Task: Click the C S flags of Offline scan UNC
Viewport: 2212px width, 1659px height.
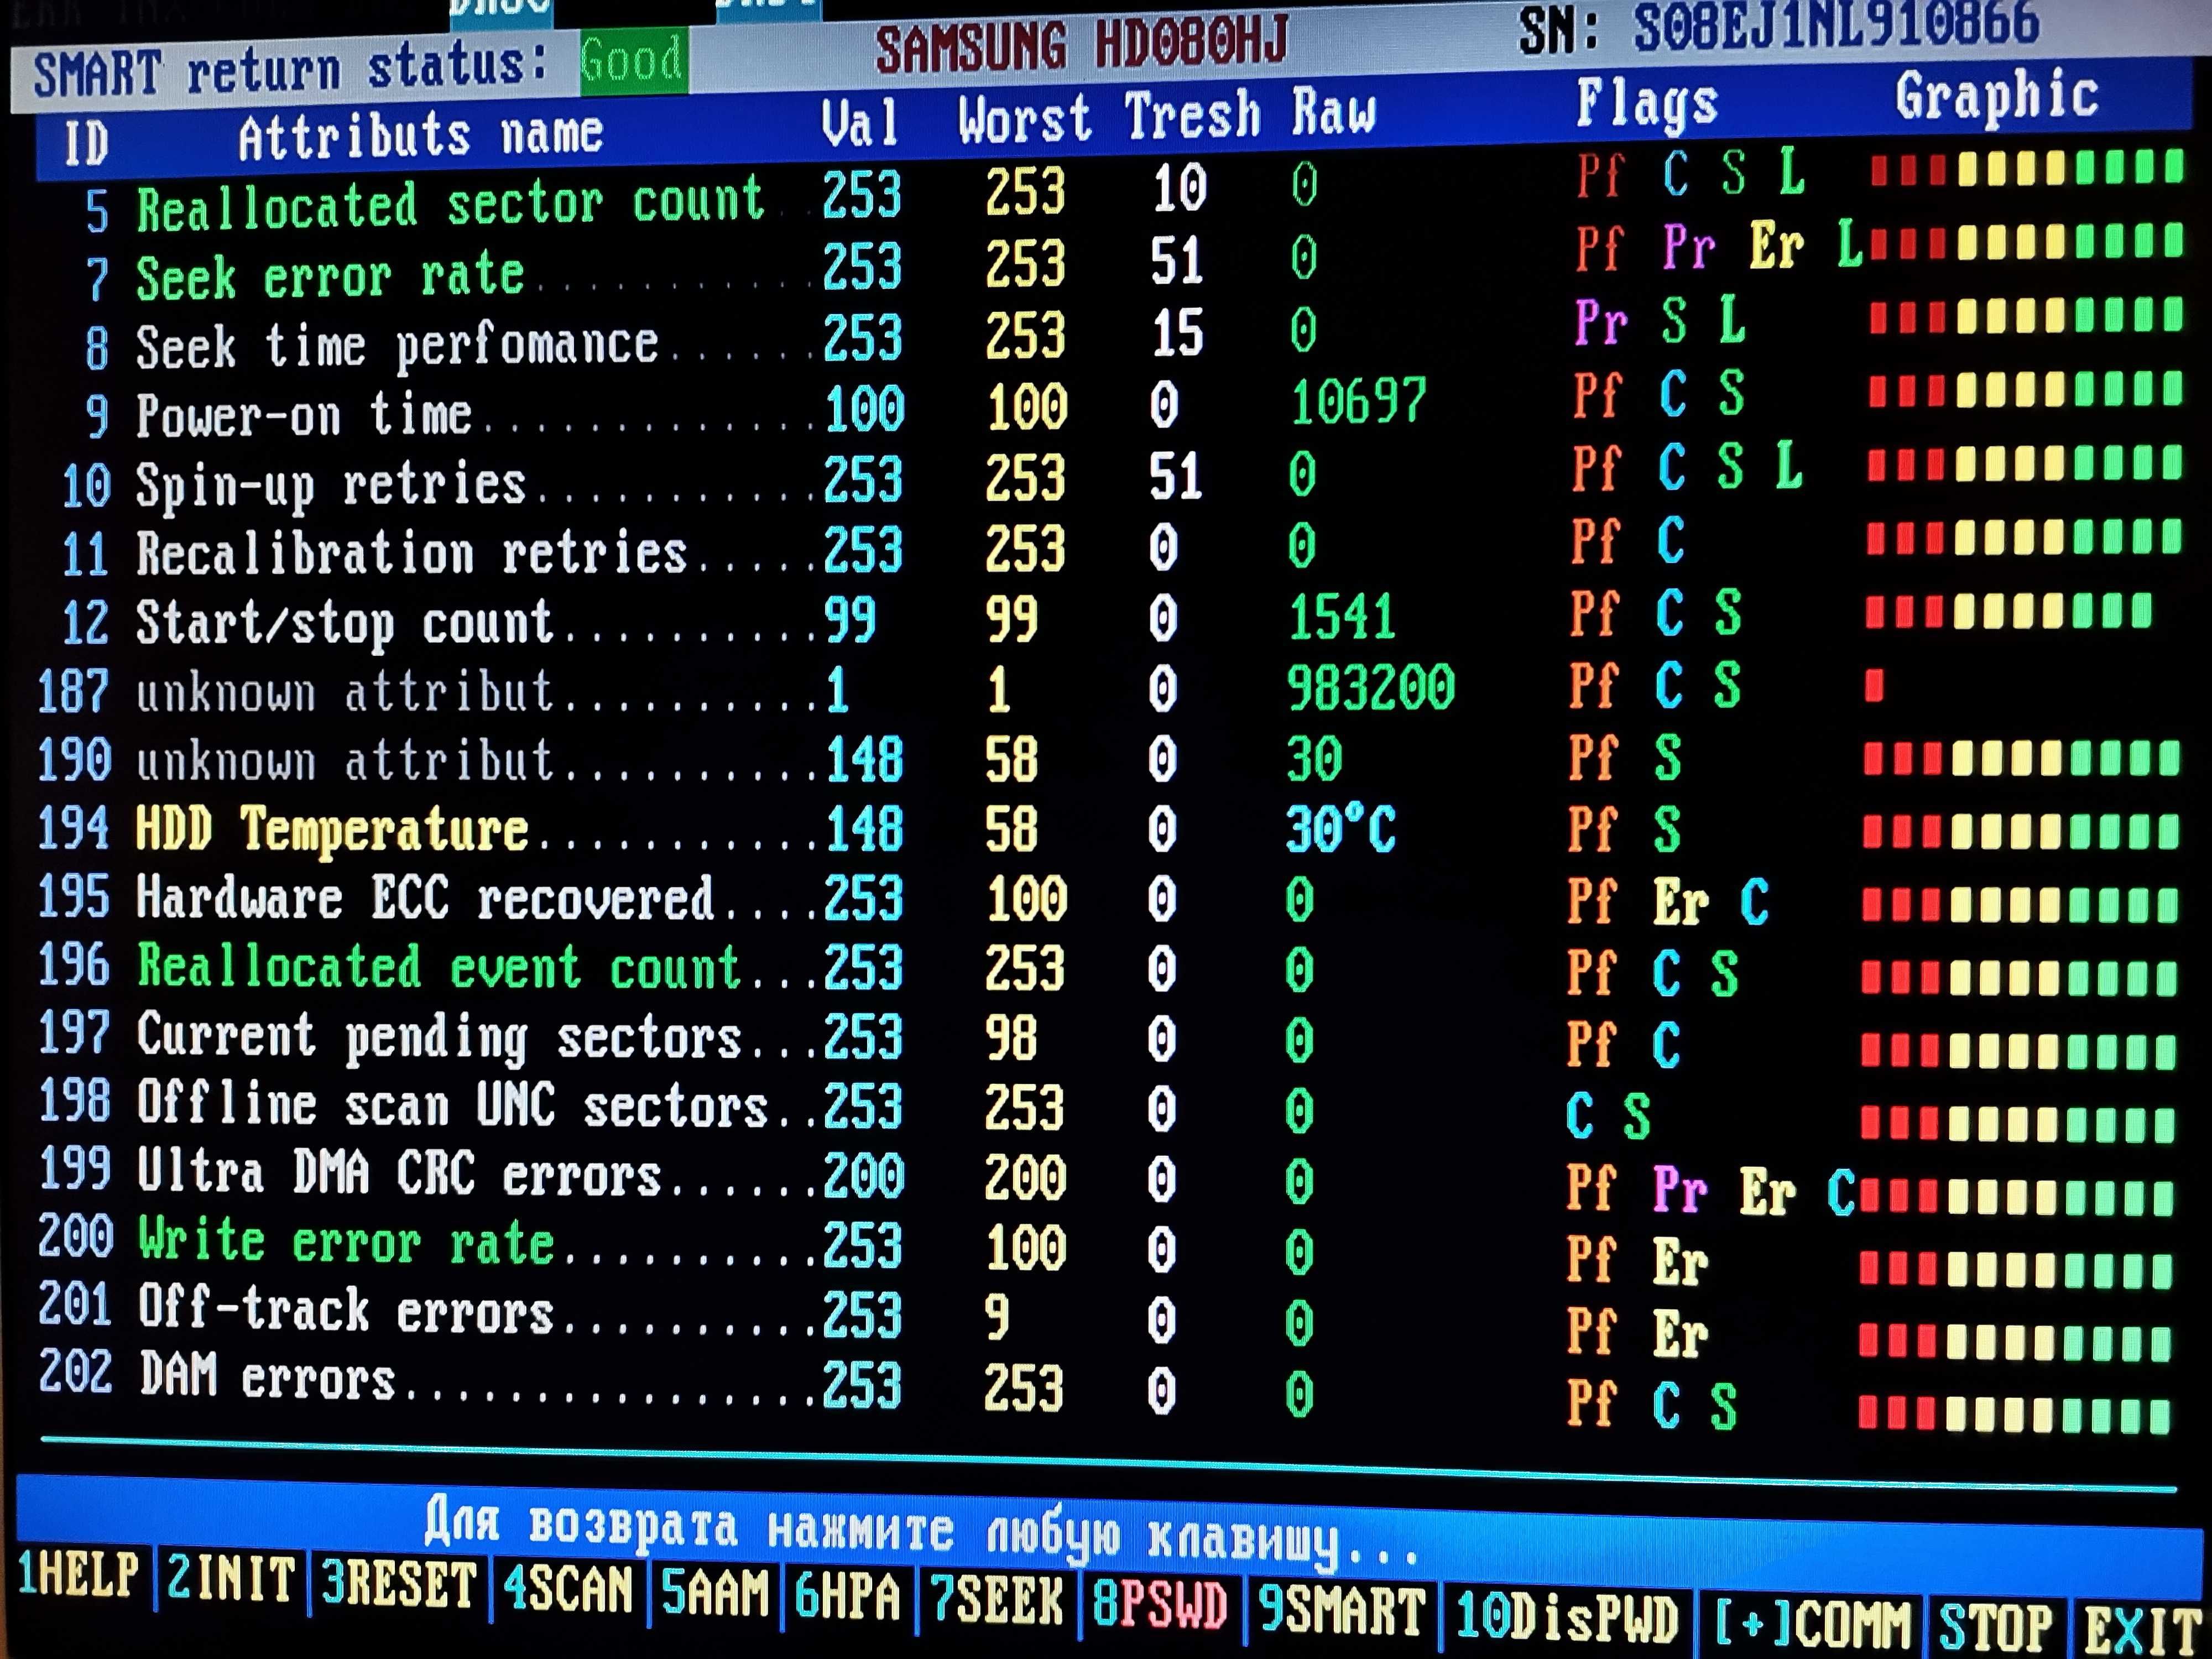Action: click(1608, 1115)
